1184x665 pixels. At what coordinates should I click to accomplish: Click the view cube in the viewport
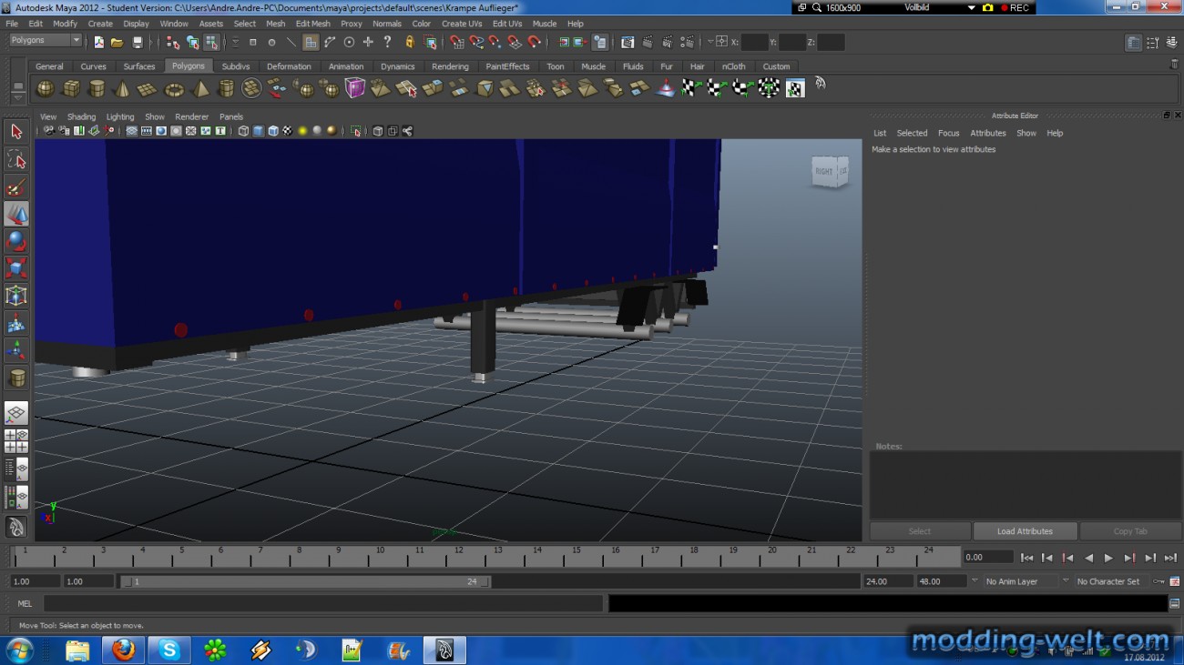[830, 171]
